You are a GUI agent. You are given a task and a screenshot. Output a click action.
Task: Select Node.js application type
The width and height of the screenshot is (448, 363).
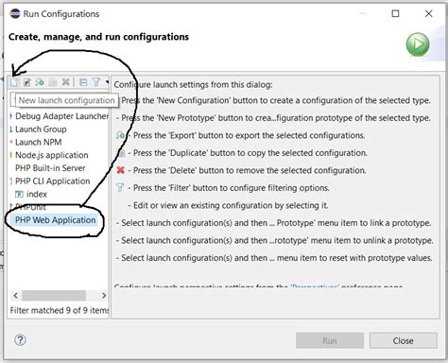coord(52,155)
